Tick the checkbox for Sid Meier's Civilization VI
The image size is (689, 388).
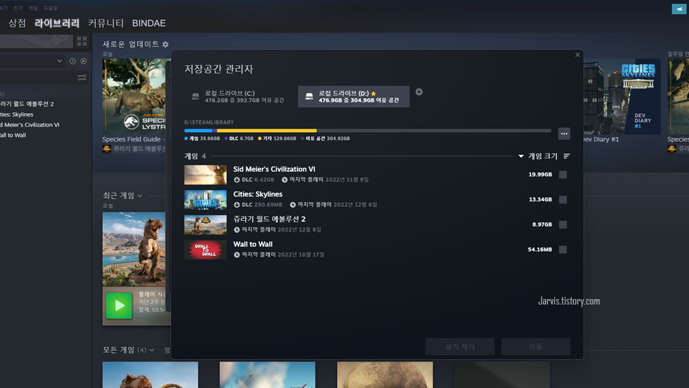tap(563, 174)
